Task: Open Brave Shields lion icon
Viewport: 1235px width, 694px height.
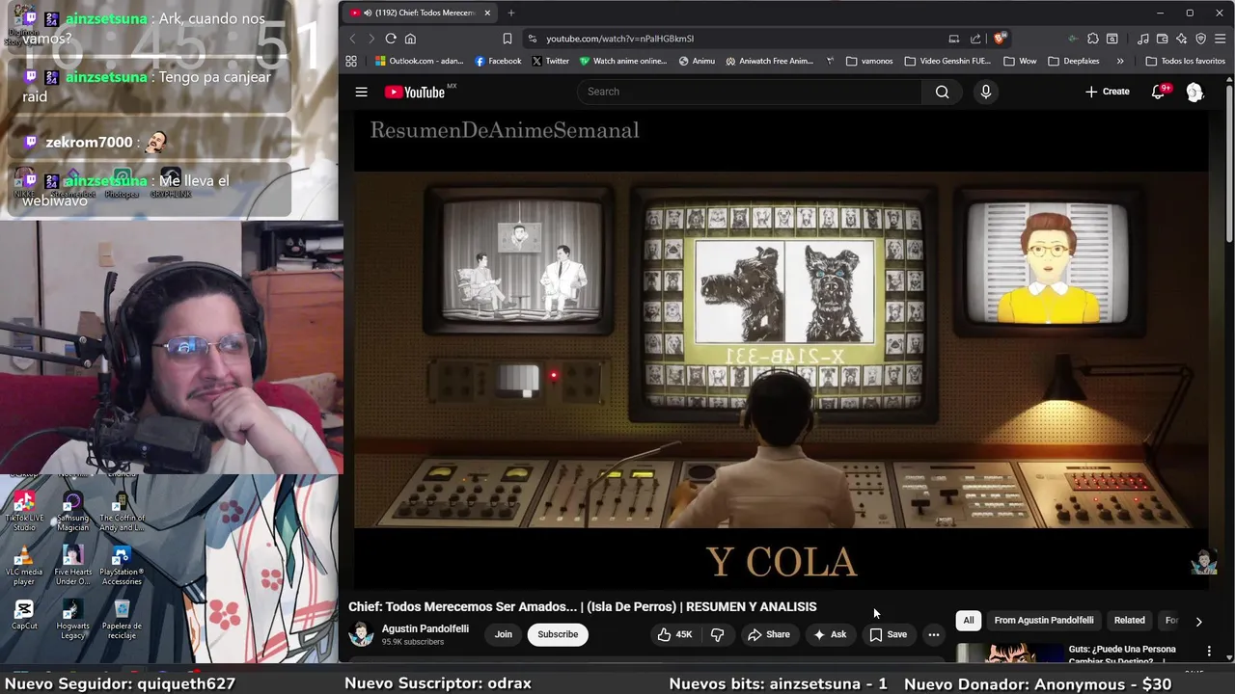Action: tap(1000, 39)
